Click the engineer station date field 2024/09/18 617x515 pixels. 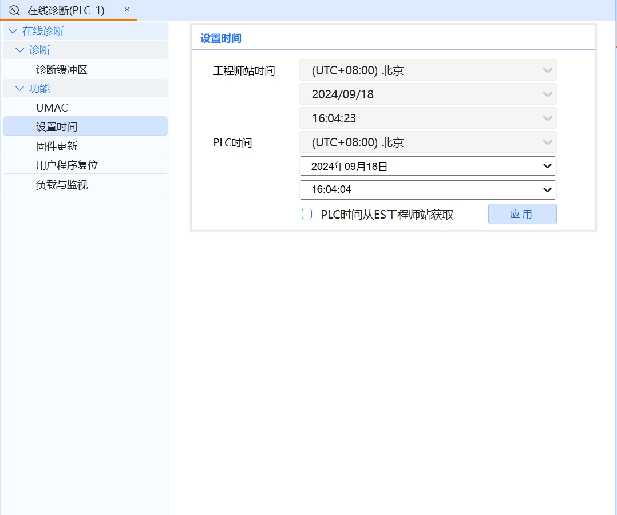pyautogui.click(x=428, y=94)
